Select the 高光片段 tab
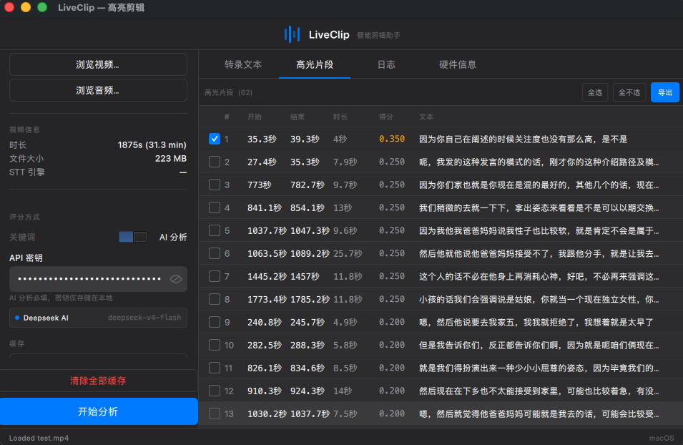The height and width of the screenshot is (445, 683). tap(315, 64)
